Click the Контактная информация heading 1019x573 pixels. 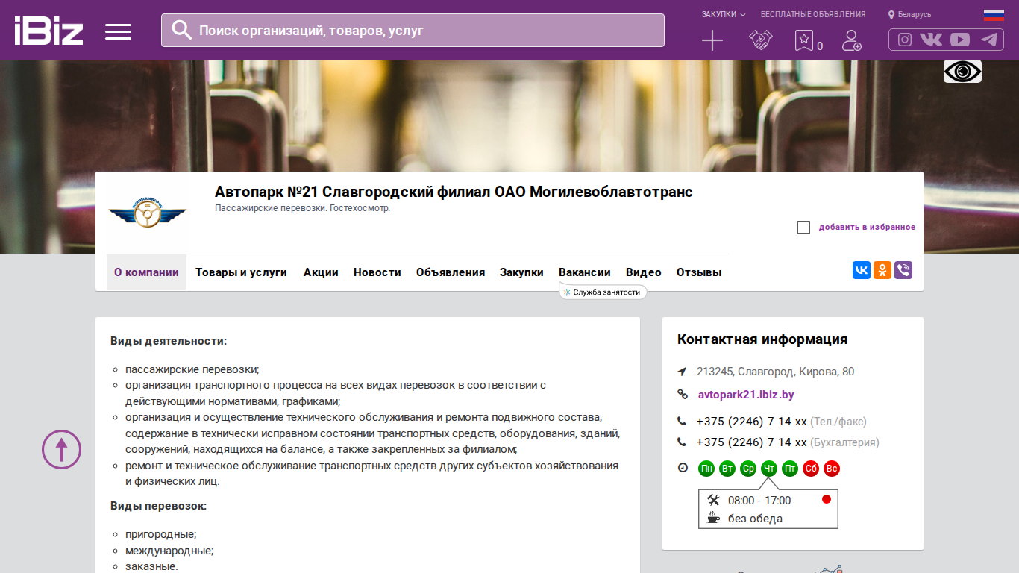coord(762,339)
